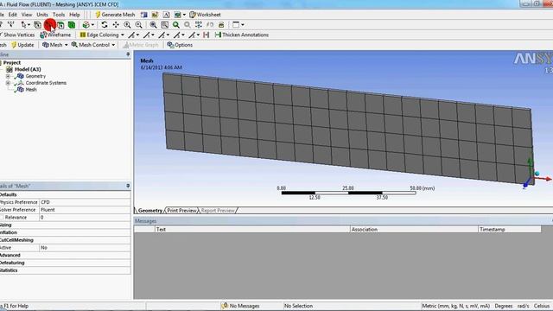Screen dimensions: 553x311
Task: Open the select mode dropdown arrow
Action: [29, 25]
